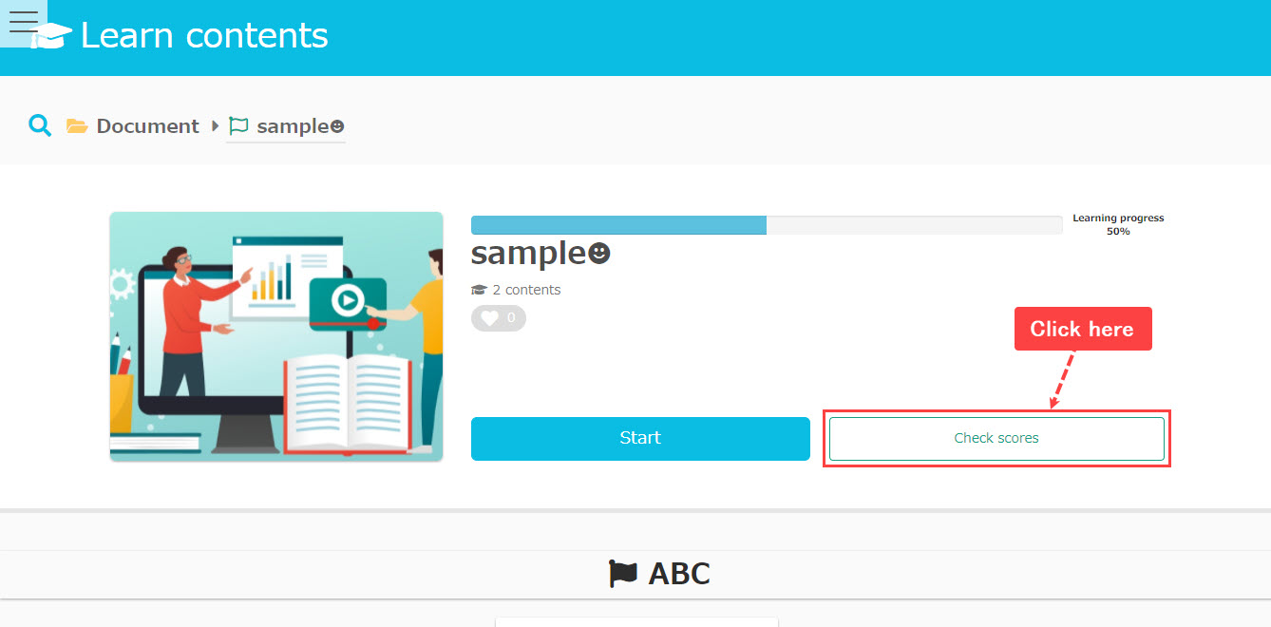
Task: Open Check scores
Action: (996, 438)
